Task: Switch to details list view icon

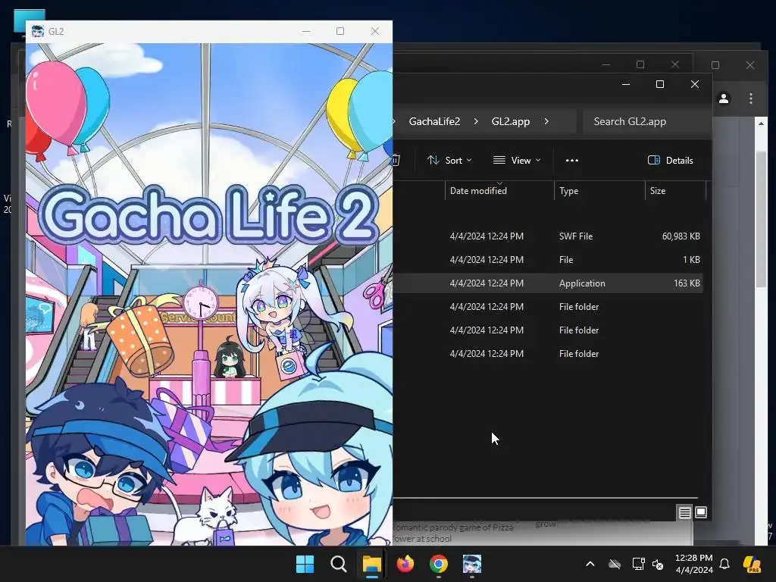Action: [x=684, y=512]
